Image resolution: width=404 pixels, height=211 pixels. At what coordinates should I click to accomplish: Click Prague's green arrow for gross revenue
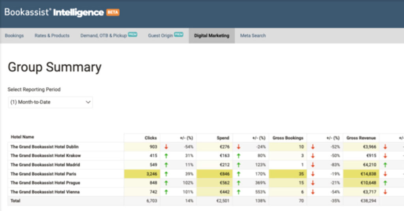[x=385, y=183]
